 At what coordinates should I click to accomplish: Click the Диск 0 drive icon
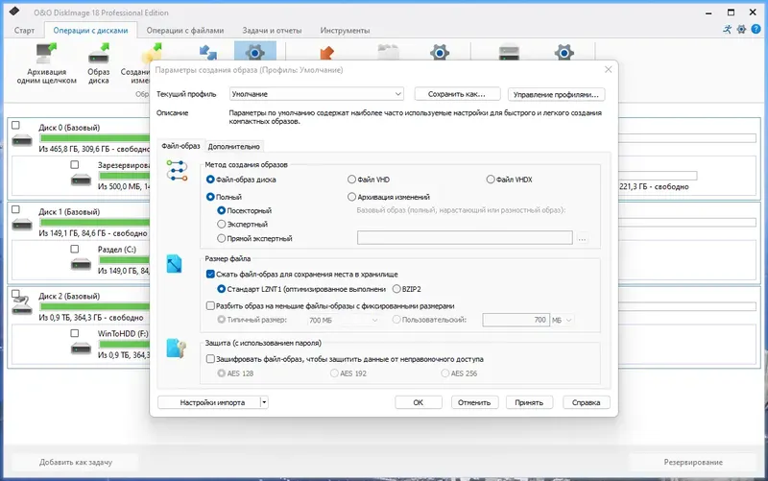click(x=22, y=141)
